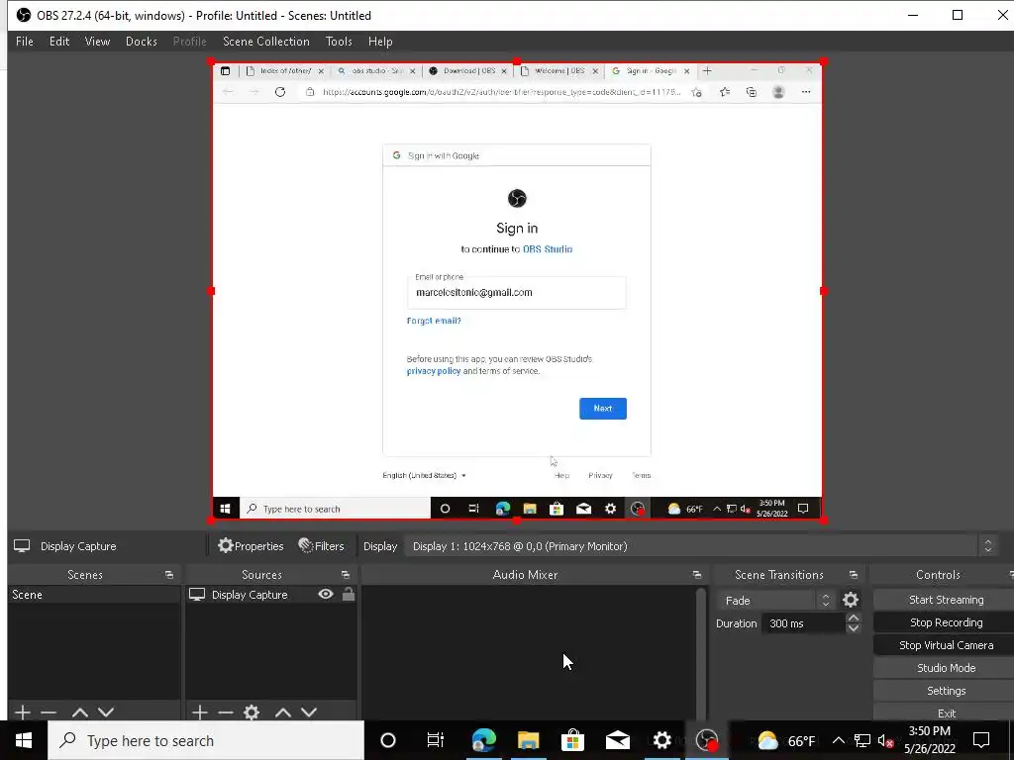
Task: Select the Scene item in Scenes list
Action: coord(94,595)
